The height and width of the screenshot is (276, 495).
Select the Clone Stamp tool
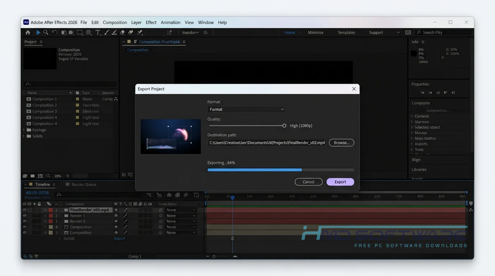pyautogui.click(x=114, y=32)
